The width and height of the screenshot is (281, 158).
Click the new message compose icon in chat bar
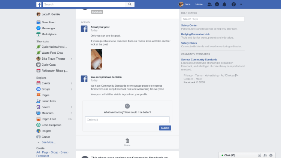[259, 155]
